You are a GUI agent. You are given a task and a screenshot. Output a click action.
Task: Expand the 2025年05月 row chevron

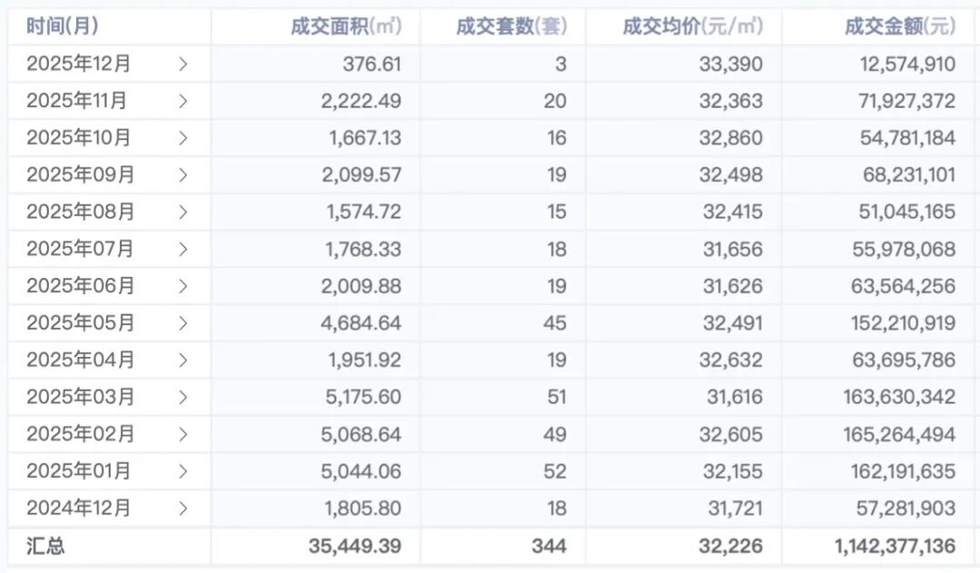click(183, 323)
